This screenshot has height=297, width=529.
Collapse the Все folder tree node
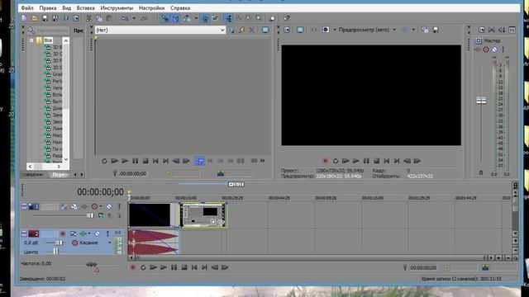point(31,40)
